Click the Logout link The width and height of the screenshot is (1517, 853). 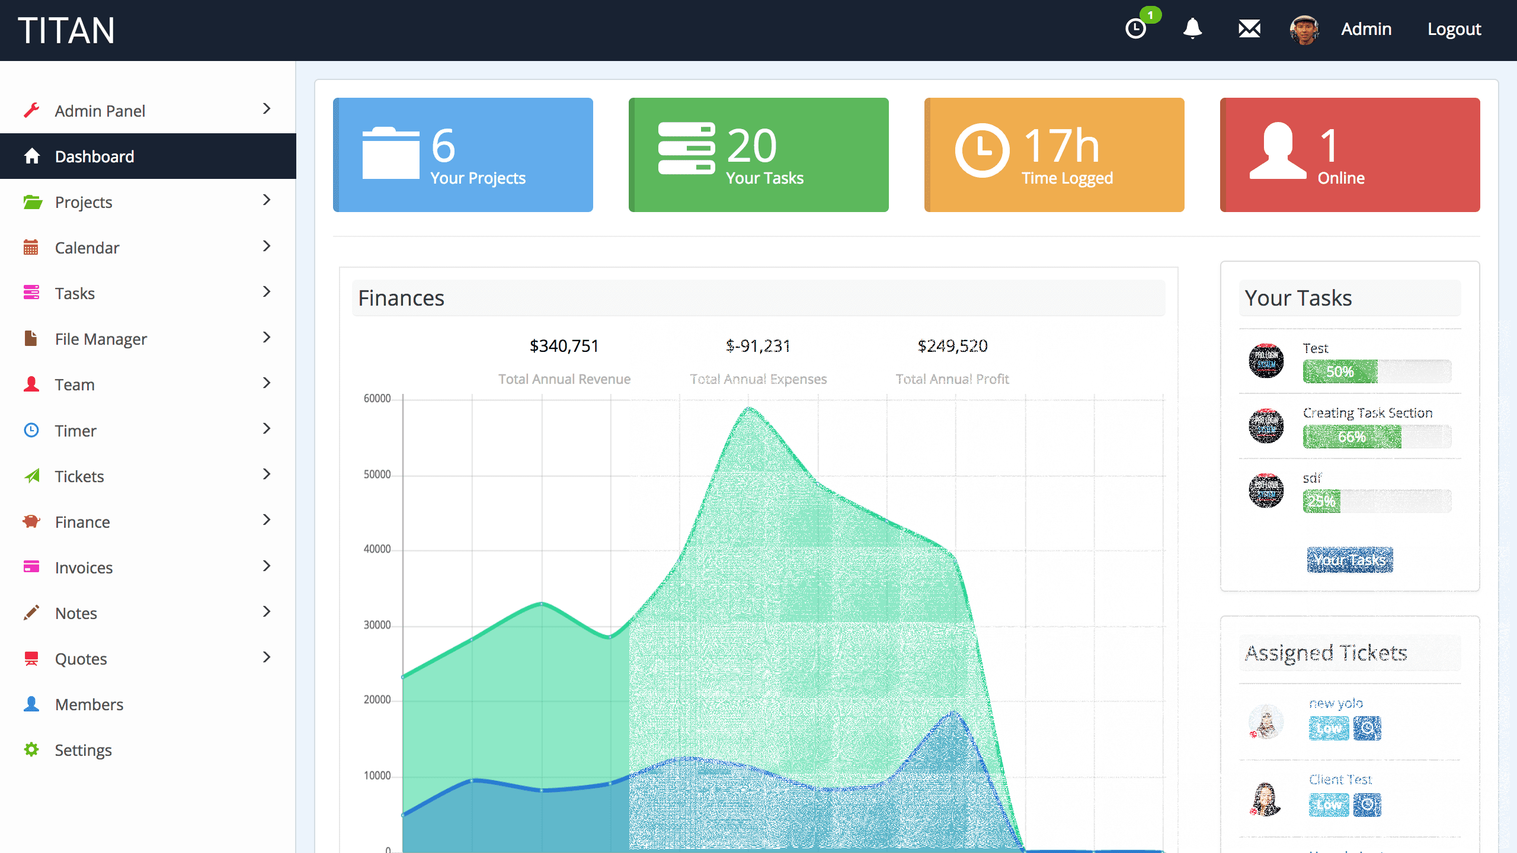[x=1454, y=30]
